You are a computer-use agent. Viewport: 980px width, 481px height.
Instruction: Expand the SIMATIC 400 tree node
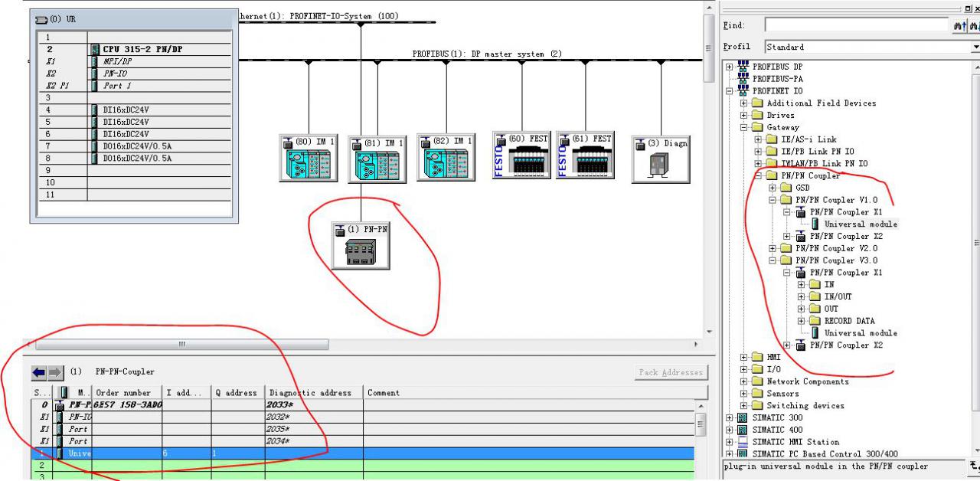(728, 430)
